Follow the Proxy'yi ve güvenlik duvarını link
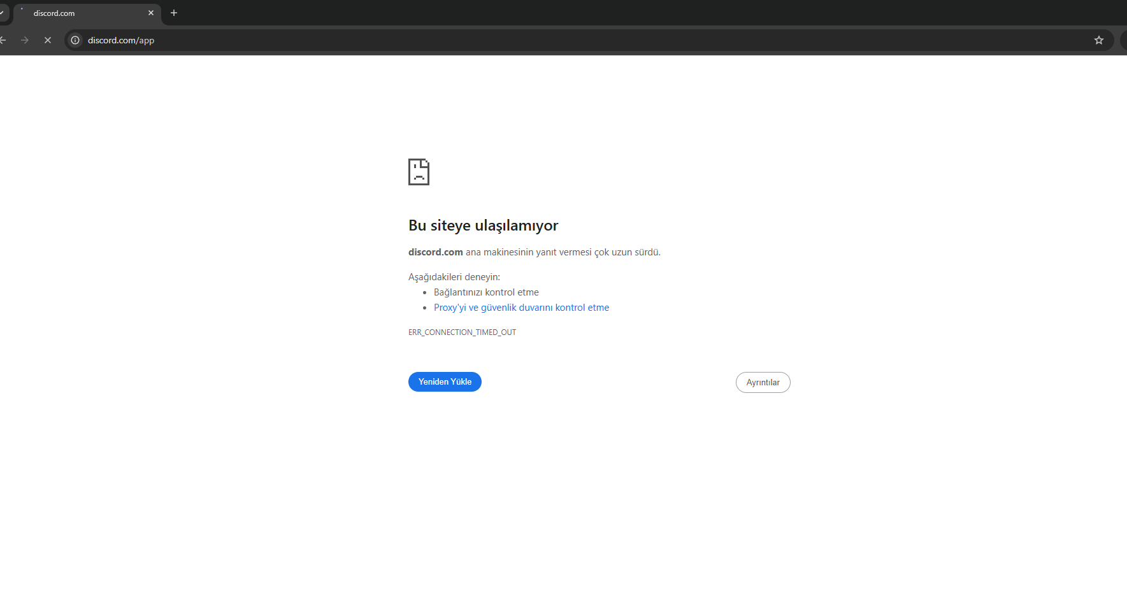Image resolution: width=1127 pixels, height=598 pixels. (521, 308)
